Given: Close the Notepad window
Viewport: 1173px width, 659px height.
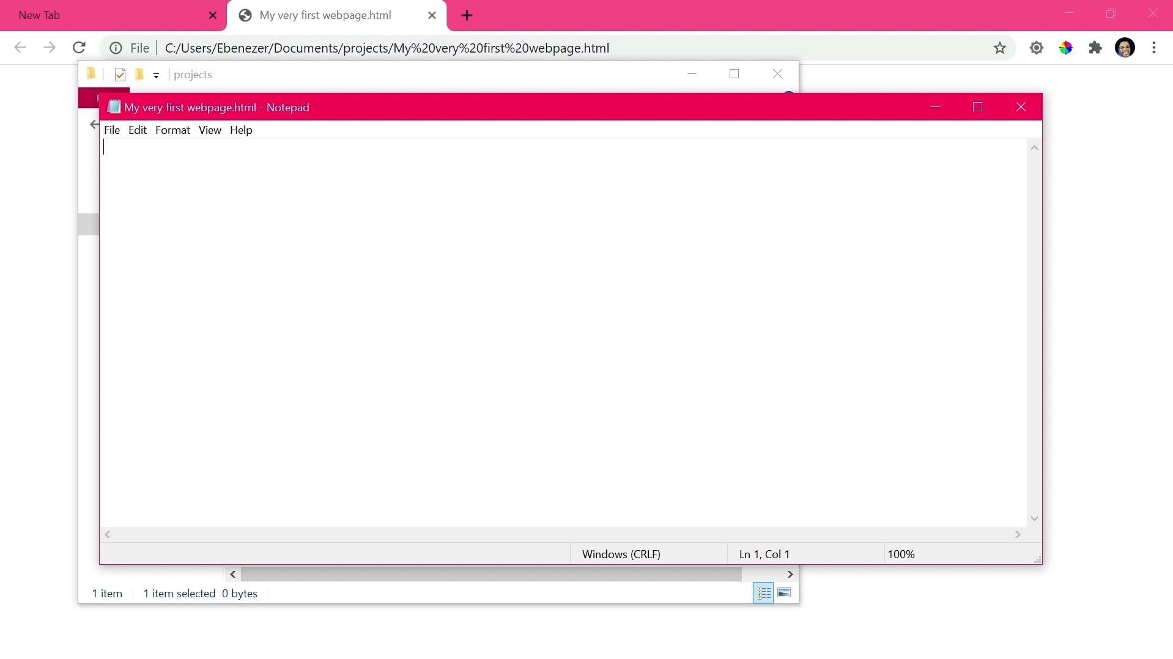Looking at the screenshot, I should [1021, 107].
